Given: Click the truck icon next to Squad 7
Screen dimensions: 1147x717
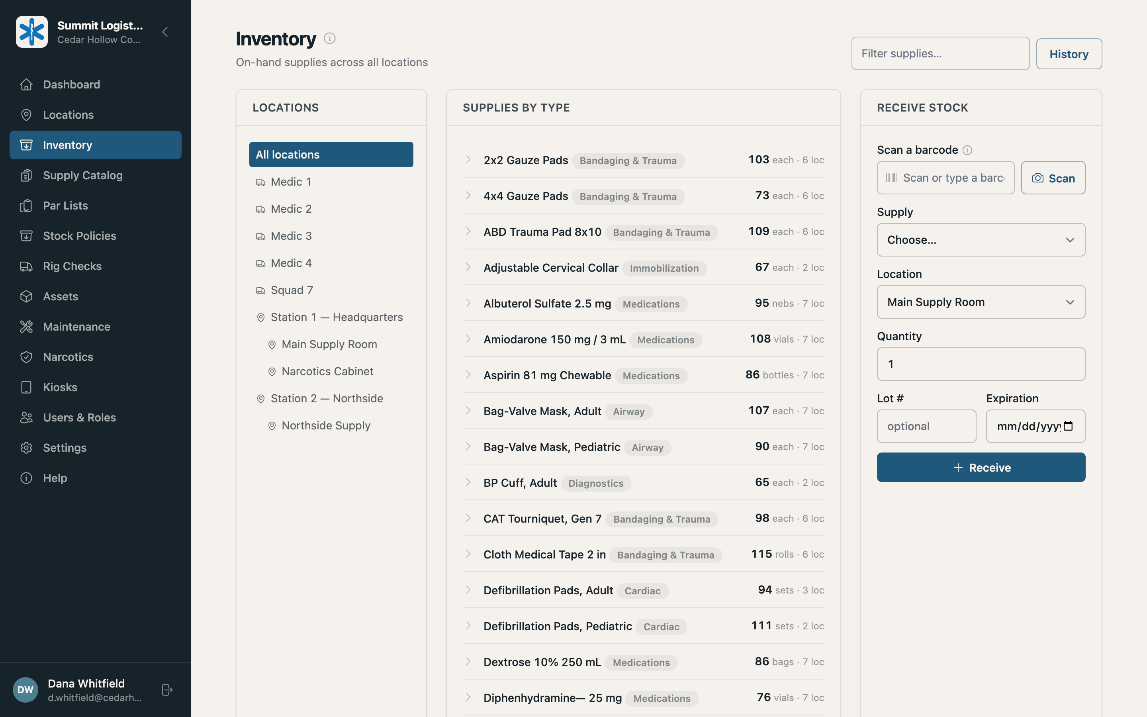Looking at the screenshot, I should click(261, 290).
